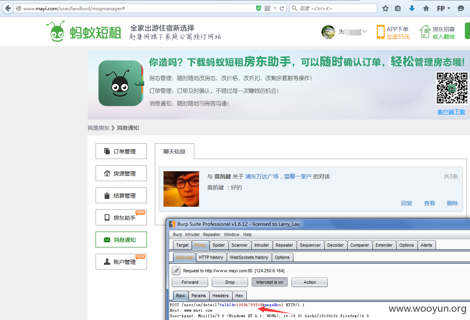Viewport: 470px width, 320px height.
Task: Open the address bar history dropdown arrow
Action: [275, 9]
